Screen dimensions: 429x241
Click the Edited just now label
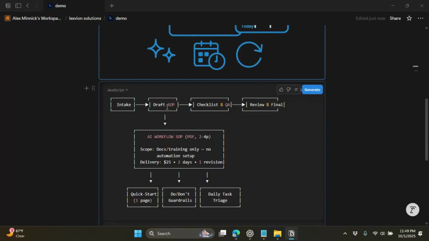point(371,18)
